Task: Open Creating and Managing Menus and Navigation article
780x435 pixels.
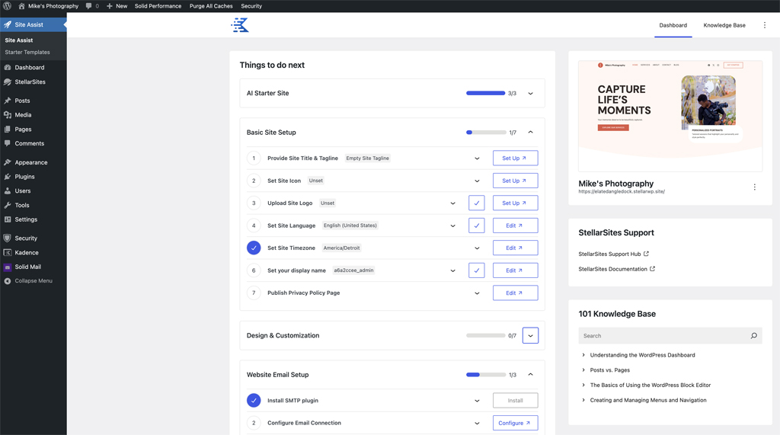Action: click(648, 400)
